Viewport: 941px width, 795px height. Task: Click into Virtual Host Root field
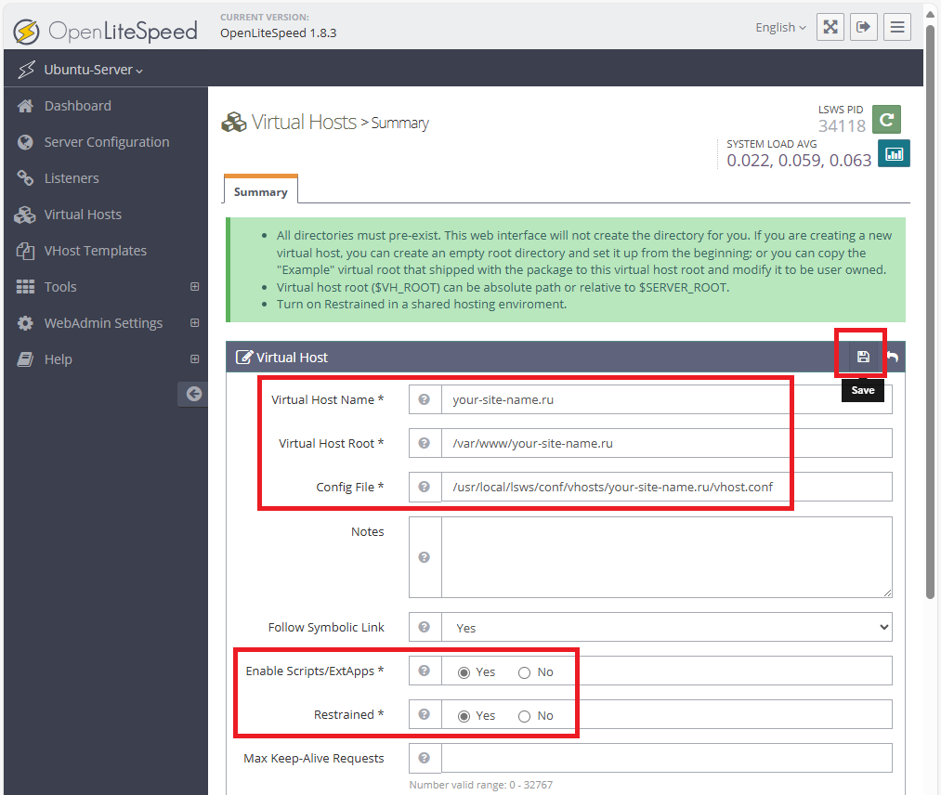coord(667,443)
